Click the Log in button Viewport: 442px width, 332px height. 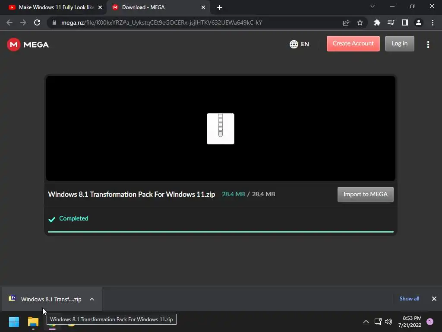pos(399,44)
